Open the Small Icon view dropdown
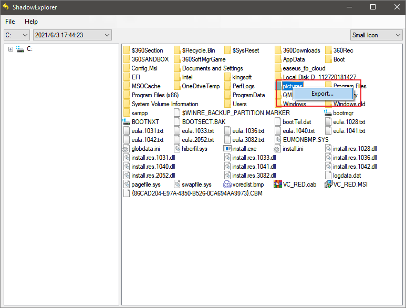The width and height of the screenshot is (406, 308). (x=376, y=35)
